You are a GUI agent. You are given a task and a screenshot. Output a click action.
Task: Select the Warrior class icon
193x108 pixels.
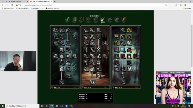pyautogui.click(x=67, y=20)
